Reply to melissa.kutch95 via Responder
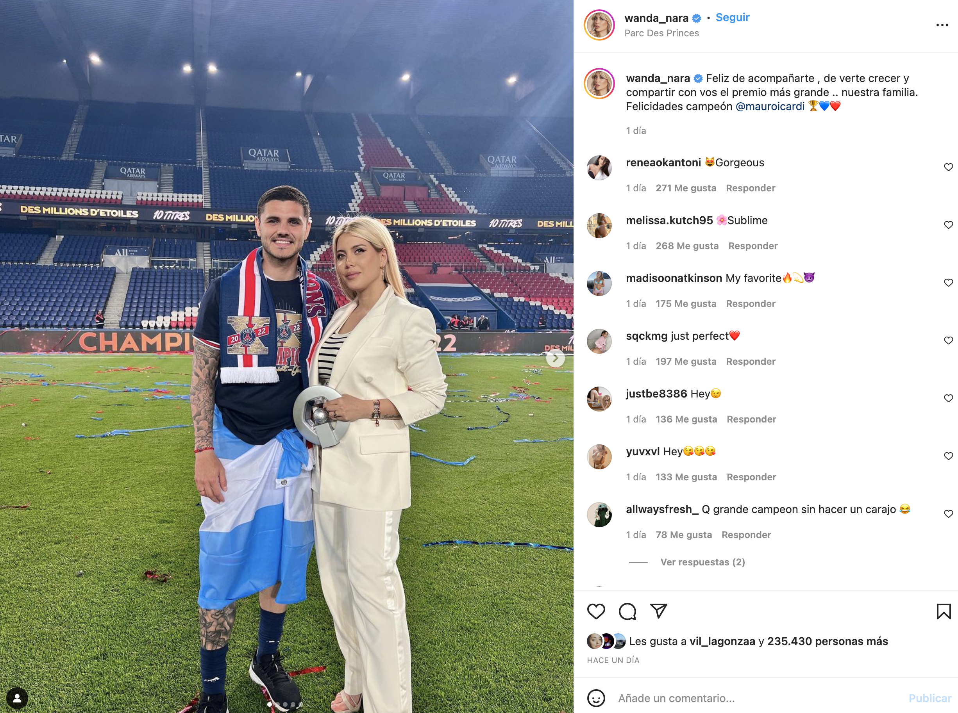958x713 pixels. [x=752, y=246]
